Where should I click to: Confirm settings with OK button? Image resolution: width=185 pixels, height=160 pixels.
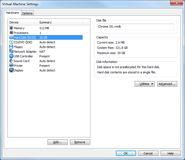126,153
